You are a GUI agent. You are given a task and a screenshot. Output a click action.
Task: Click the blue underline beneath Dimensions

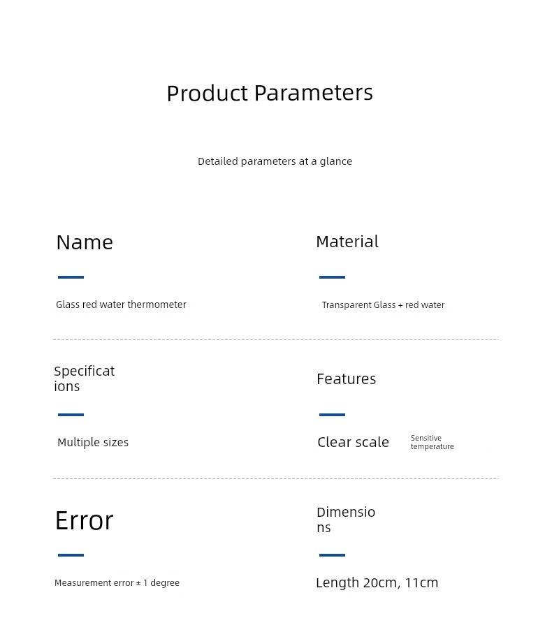point(333,555)
